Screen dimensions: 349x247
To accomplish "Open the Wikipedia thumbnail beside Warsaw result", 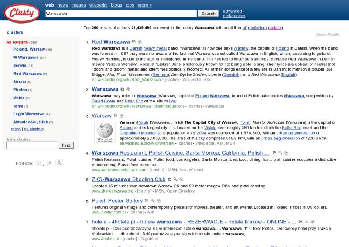I will [105, 132].
